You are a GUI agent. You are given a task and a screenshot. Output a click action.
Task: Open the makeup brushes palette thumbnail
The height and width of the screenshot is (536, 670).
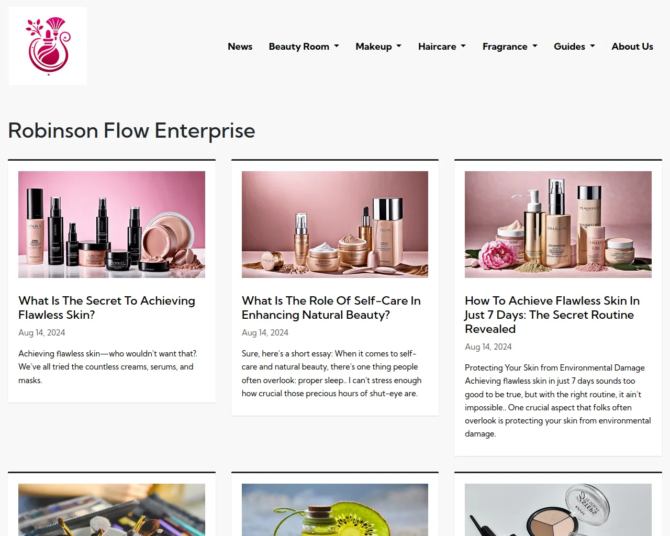click(x=111, y=510)
